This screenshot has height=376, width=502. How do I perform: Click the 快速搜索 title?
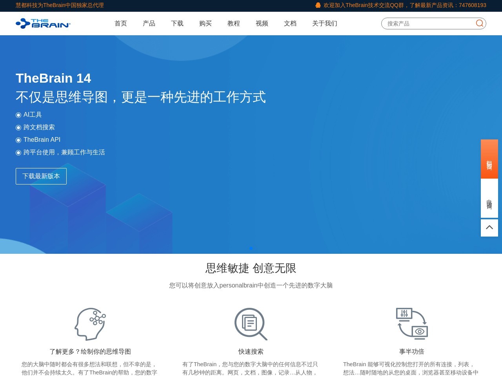pyautogui.click(x=251, y=352)
